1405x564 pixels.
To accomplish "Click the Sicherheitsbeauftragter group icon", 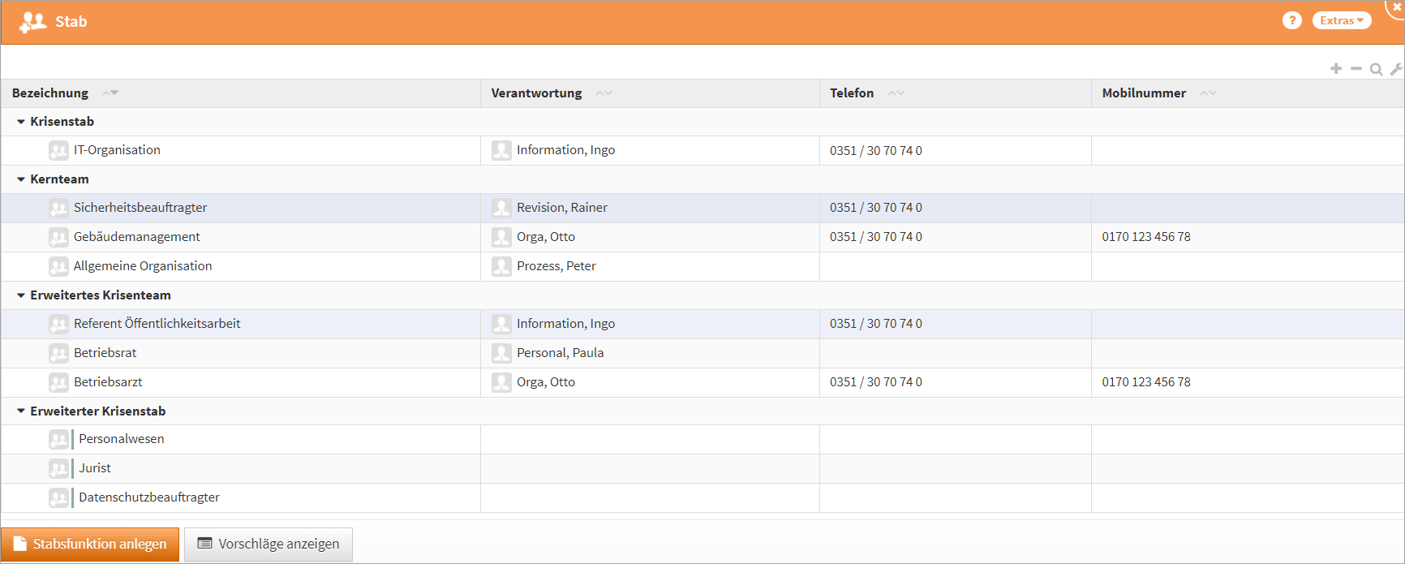I will pos(58,208).
